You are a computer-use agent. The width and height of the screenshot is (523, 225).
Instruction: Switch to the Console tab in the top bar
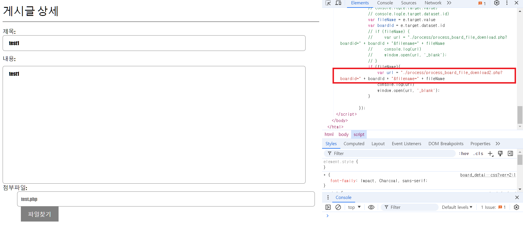(x=385, y=3)
